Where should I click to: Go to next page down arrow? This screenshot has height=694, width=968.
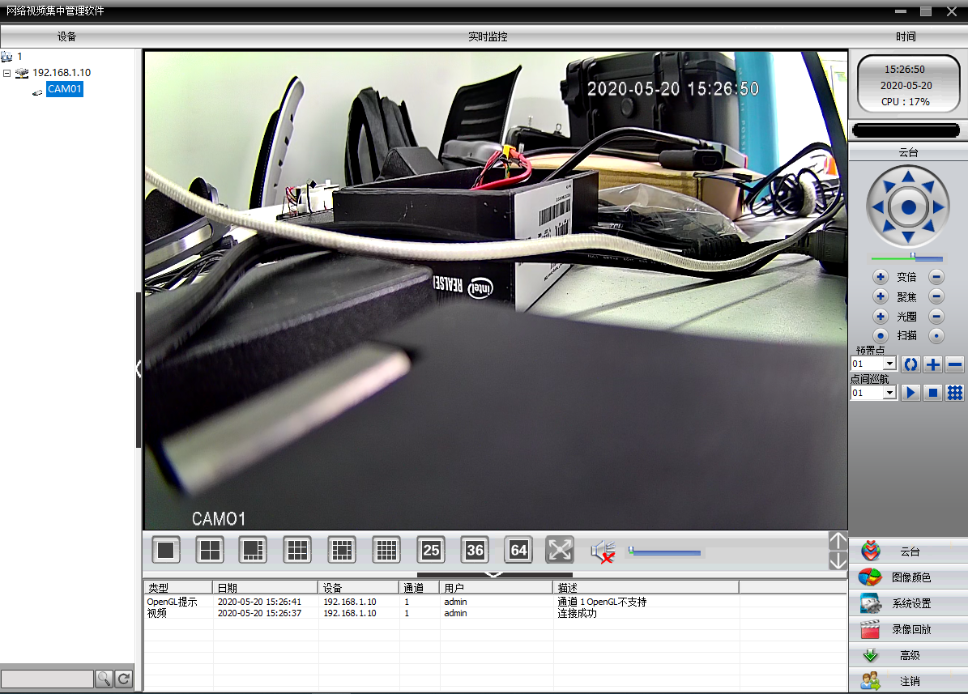click(x=838, y=560)
